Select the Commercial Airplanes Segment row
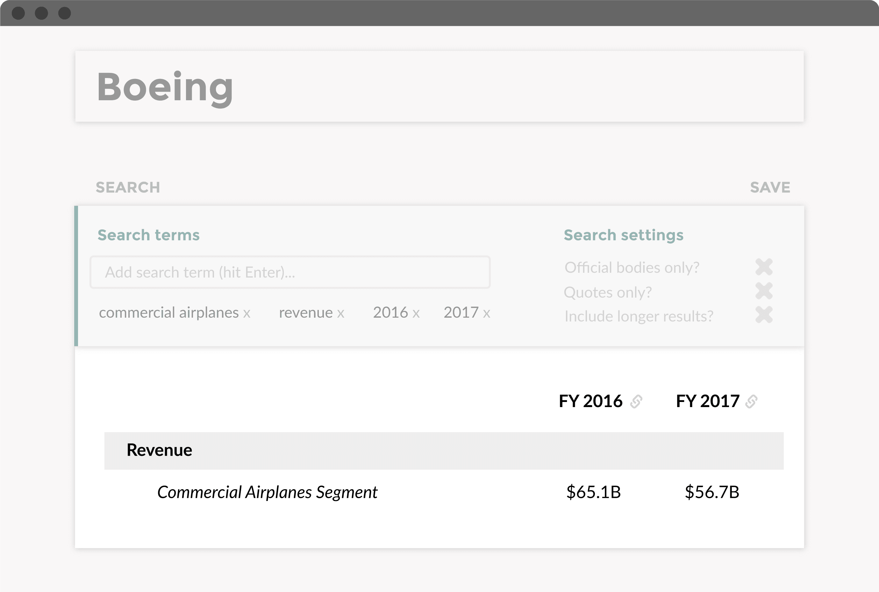The image size is (879, 592). tap(444, 492)
